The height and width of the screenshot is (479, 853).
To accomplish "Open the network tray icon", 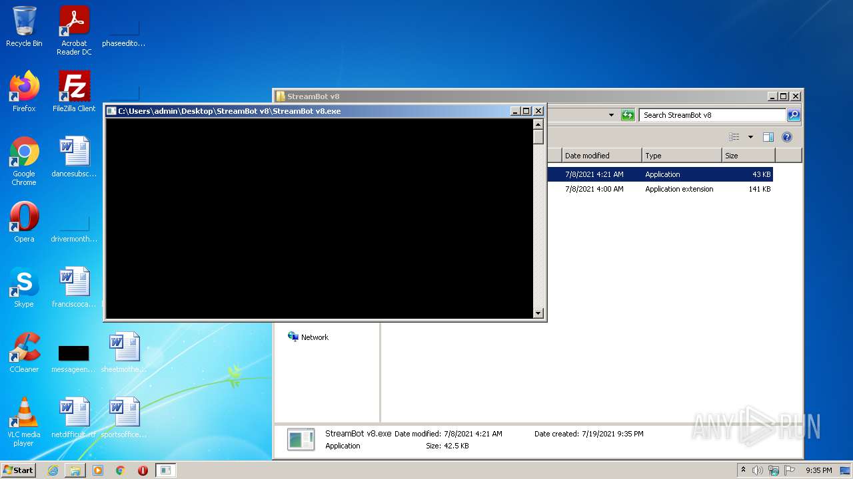I will tap(774, 470).
